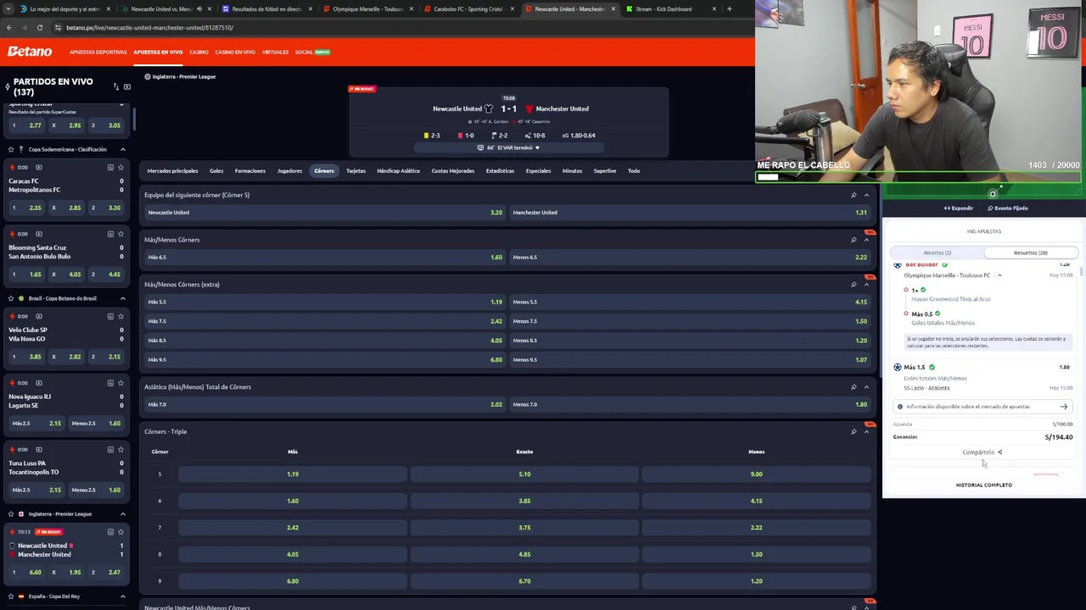Click the share icon next to Compártelo
1086x610 pixels.
click(999, 452)
